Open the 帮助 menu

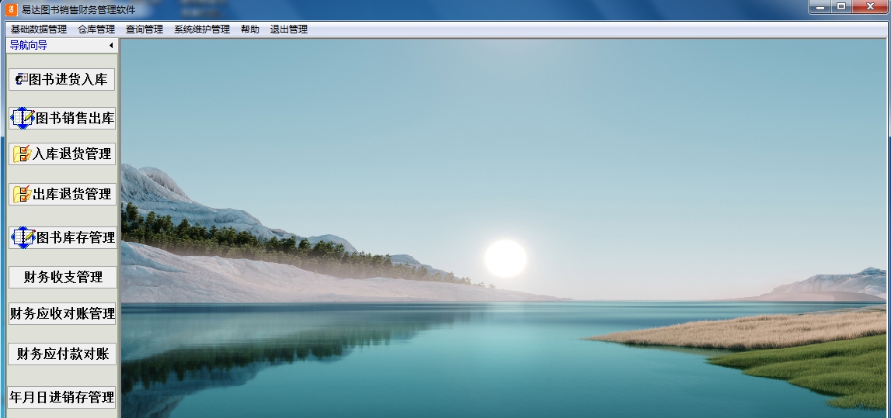tap(249, 29)
